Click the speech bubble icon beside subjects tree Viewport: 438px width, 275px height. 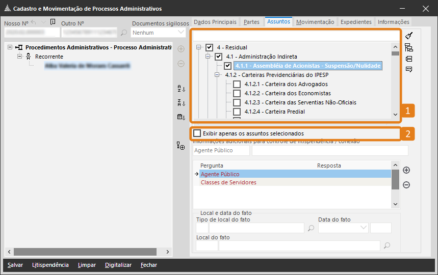[x=408, y=69]
